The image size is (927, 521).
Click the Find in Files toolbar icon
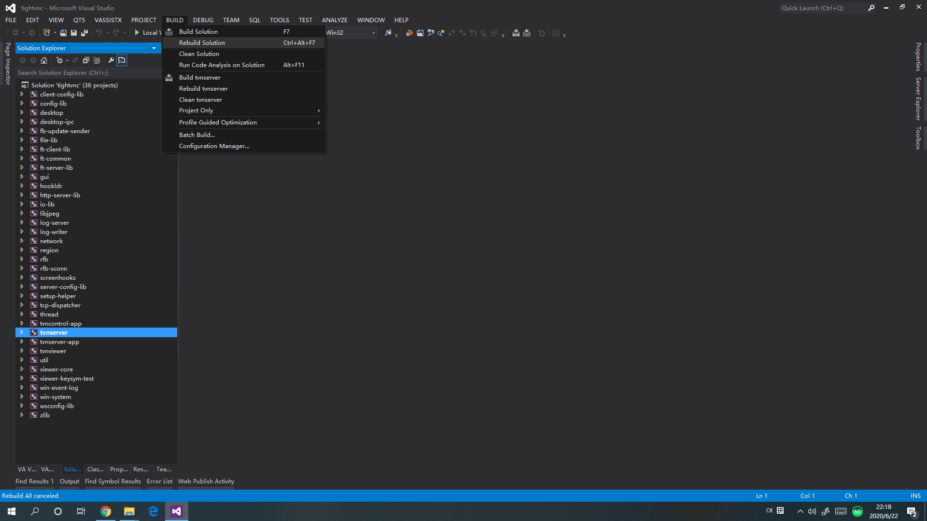tap(388, 33)
